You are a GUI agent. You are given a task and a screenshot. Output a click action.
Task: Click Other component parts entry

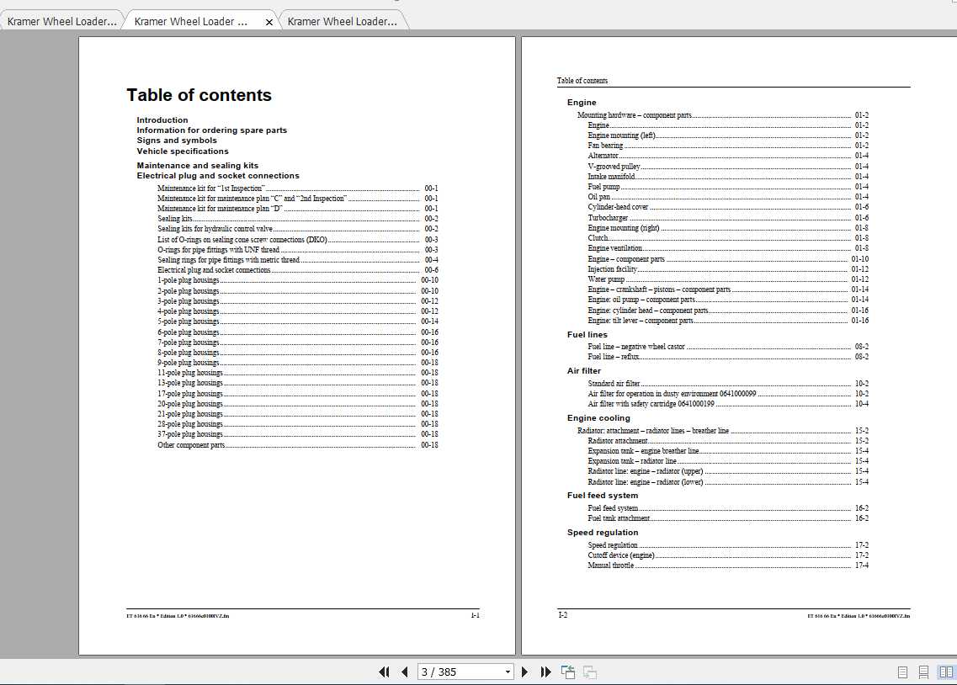[x=297, y=445]
